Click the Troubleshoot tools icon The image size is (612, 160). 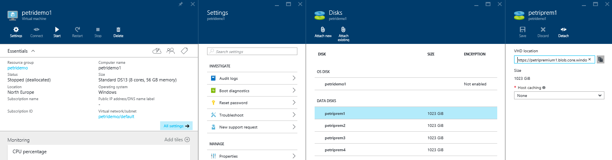pos(213,115)
